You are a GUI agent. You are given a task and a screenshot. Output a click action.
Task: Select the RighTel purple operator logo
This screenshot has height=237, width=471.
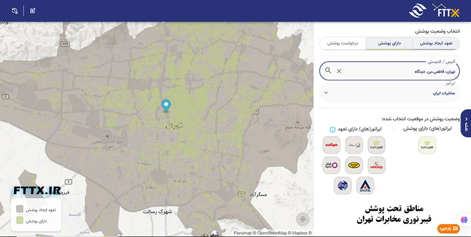(x=331, y=165)
